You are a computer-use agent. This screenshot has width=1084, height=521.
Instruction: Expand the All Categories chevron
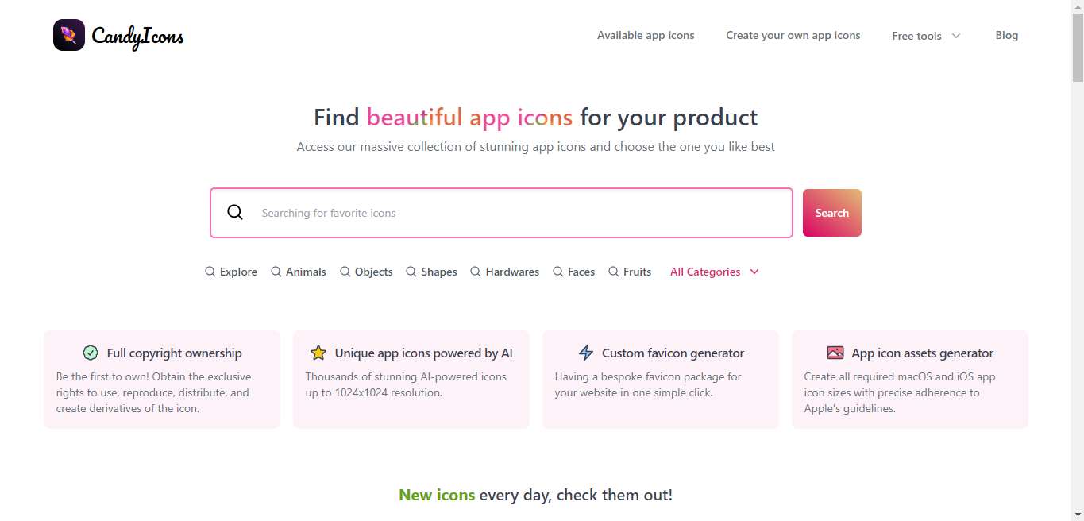tap(754, 272)
